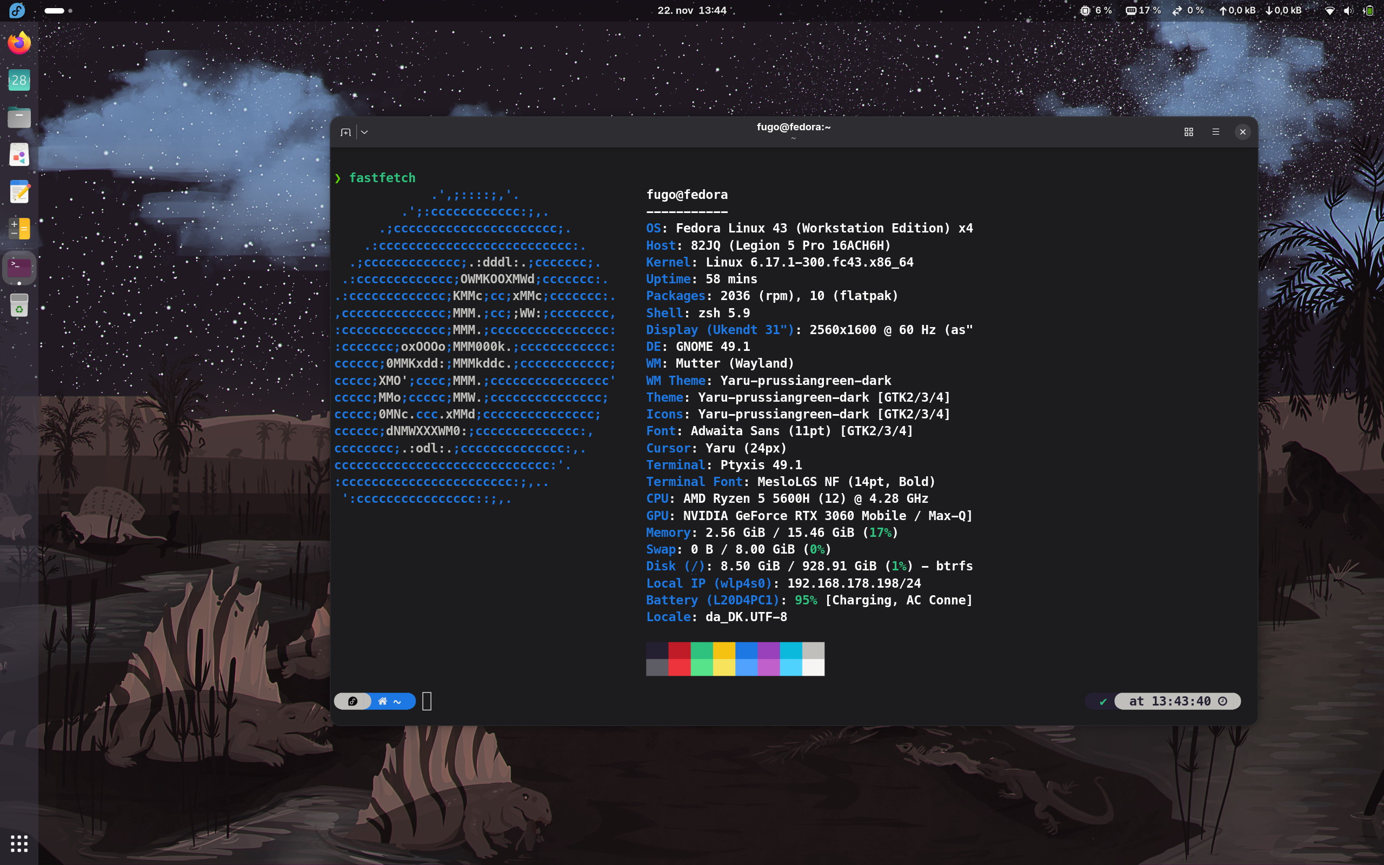Click the CPU usage 6 % indicator
This screenshot has height=865, width=1384.
point(1095,10)
